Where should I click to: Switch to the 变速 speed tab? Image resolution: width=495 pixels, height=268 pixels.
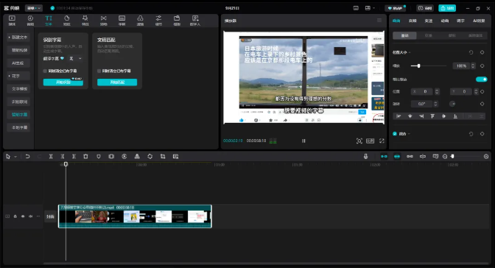(x=429, y=21)
